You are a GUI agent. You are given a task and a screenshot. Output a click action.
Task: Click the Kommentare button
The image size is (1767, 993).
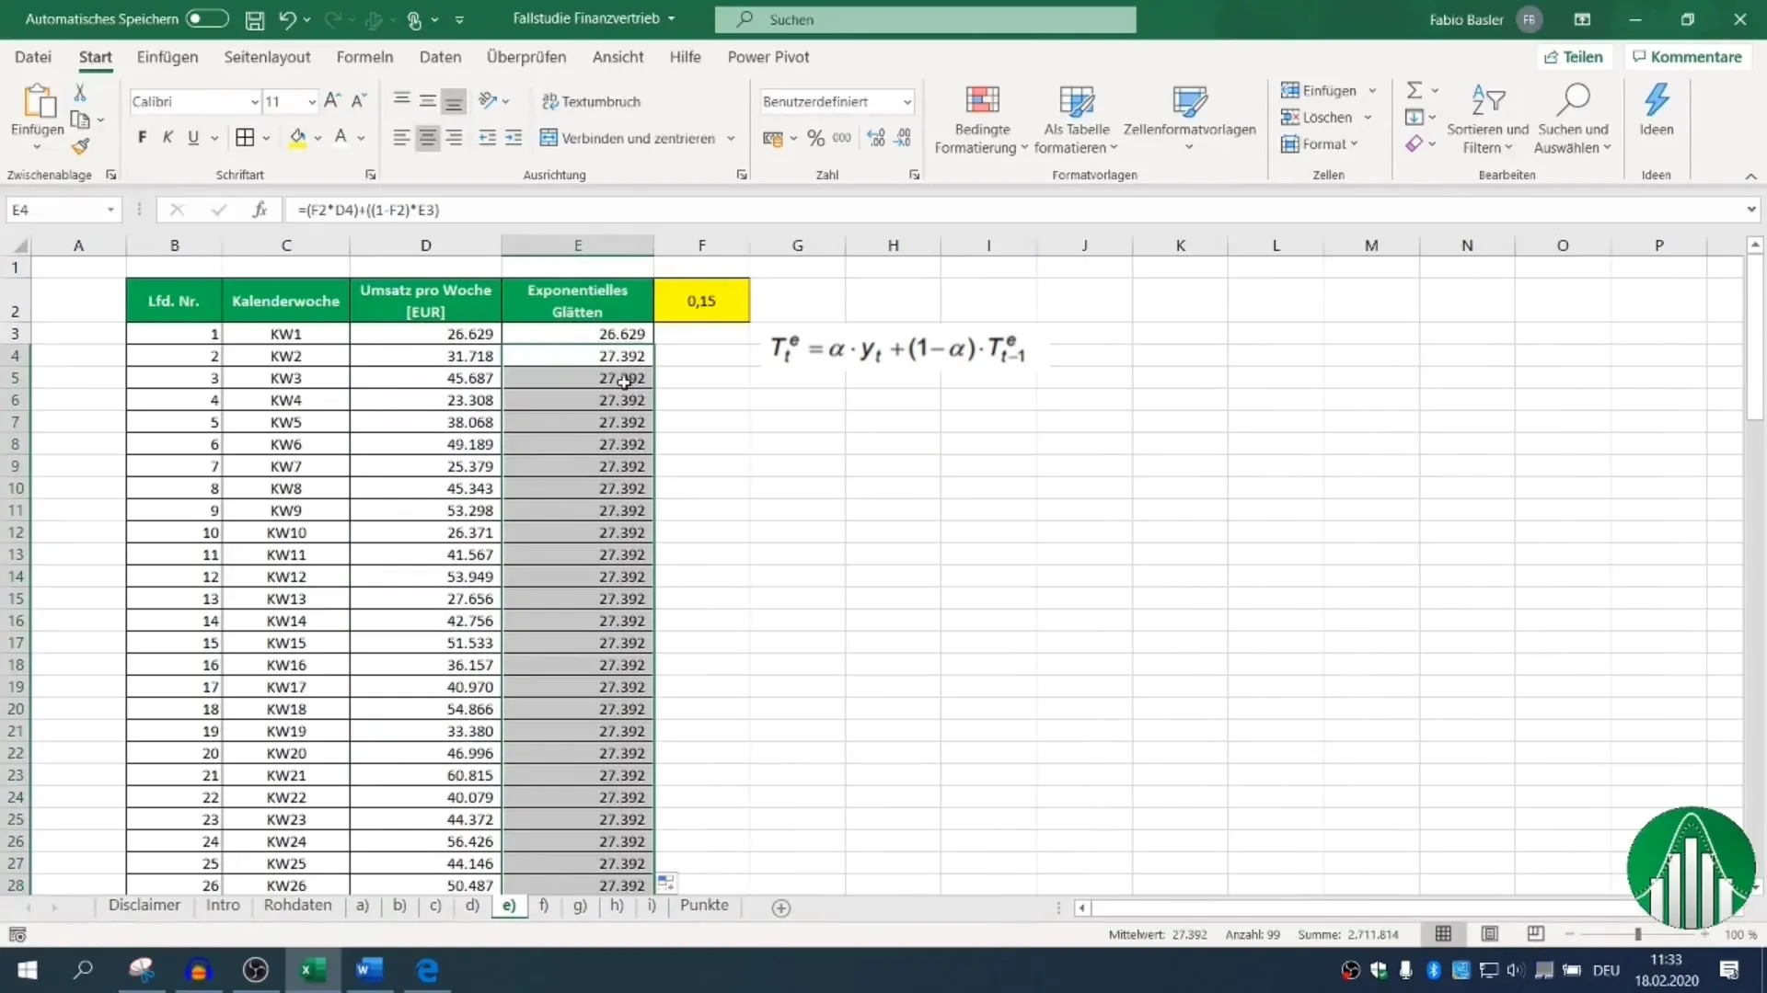click(x=1687, y=57)
